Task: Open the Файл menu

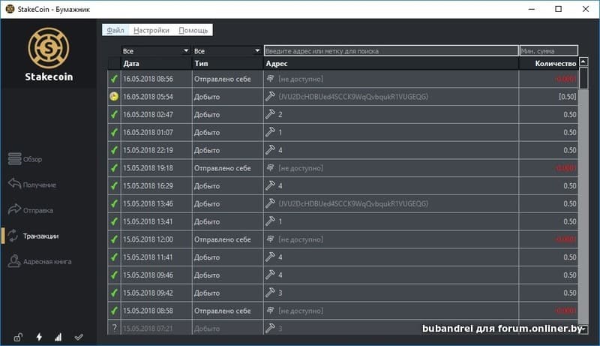Action: click(x=115, y=30)
